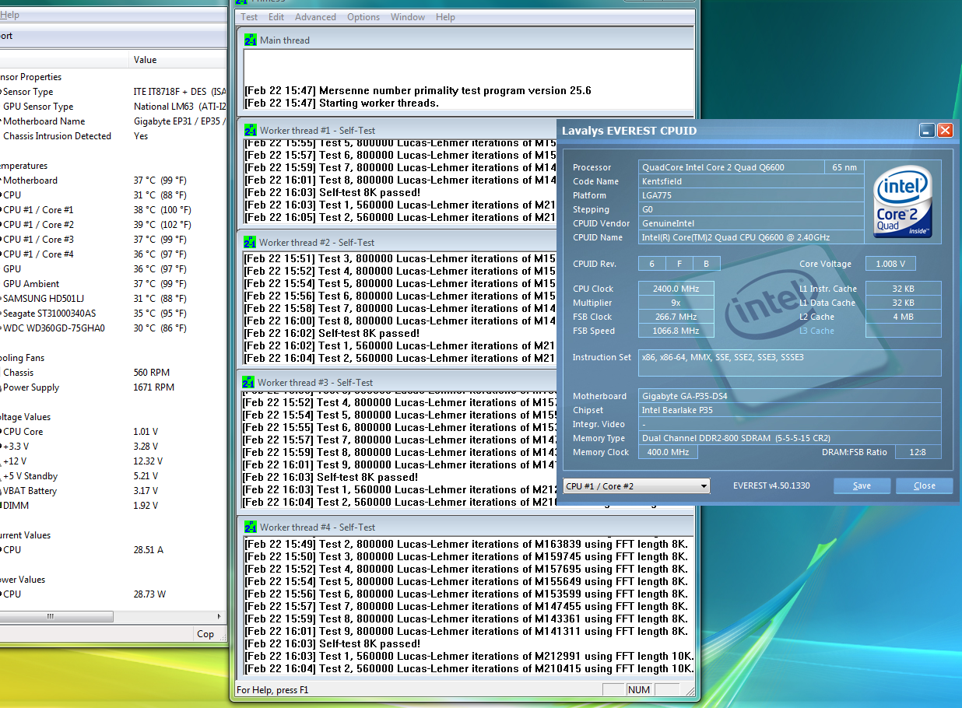Select the DIMM voltage row
This screenshot has height=708, width=962.
113,506
